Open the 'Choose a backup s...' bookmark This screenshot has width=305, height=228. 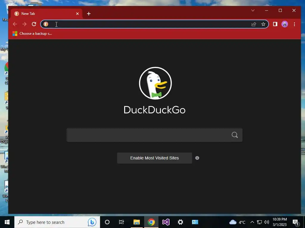click(32, 34)
